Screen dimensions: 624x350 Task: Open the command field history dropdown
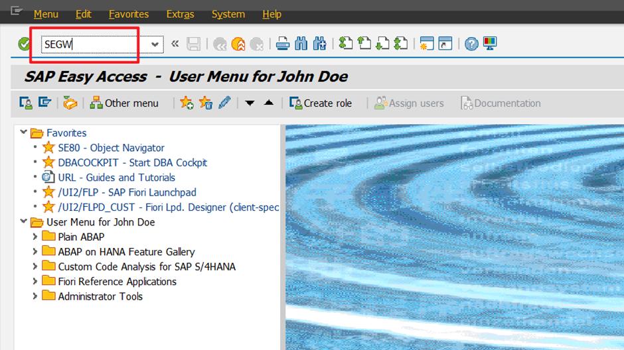155,44
